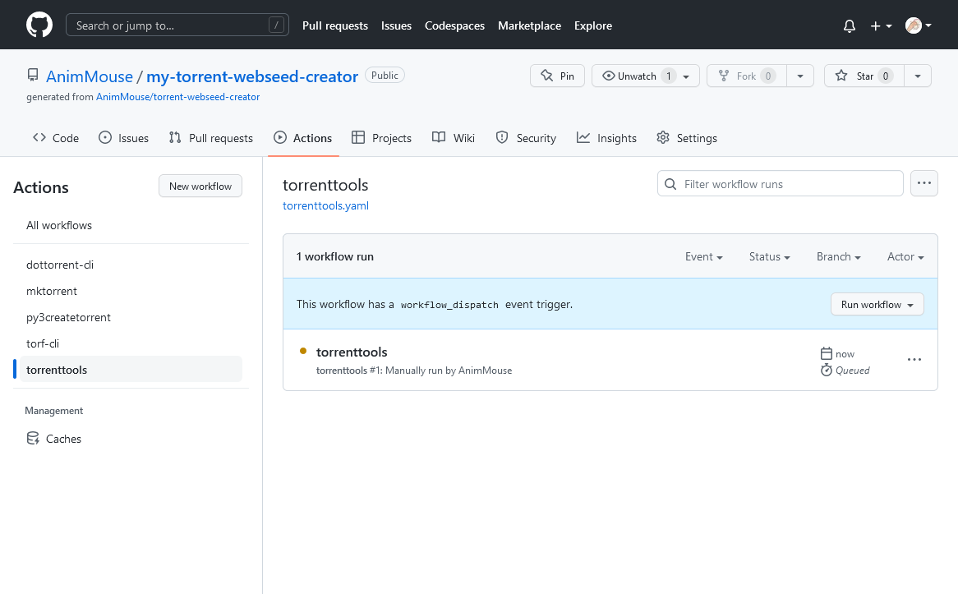958x594 pixels.
Task: Open Pull requests in top navigation
Action: 335,25
